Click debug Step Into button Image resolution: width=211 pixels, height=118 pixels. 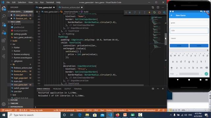(140, 12)
